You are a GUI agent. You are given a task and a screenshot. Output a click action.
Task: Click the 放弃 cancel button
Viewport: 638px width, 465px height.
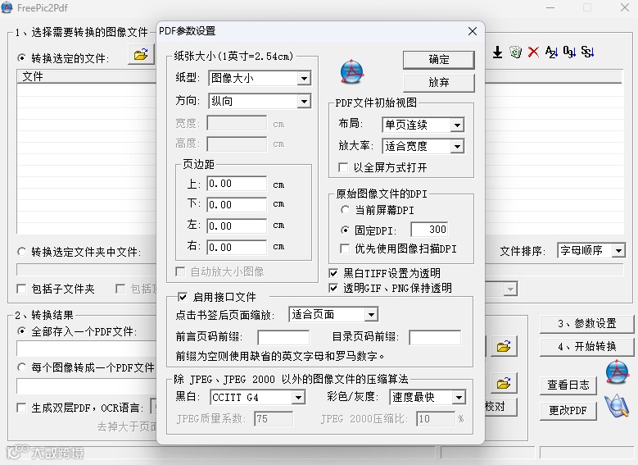point(439,83)
